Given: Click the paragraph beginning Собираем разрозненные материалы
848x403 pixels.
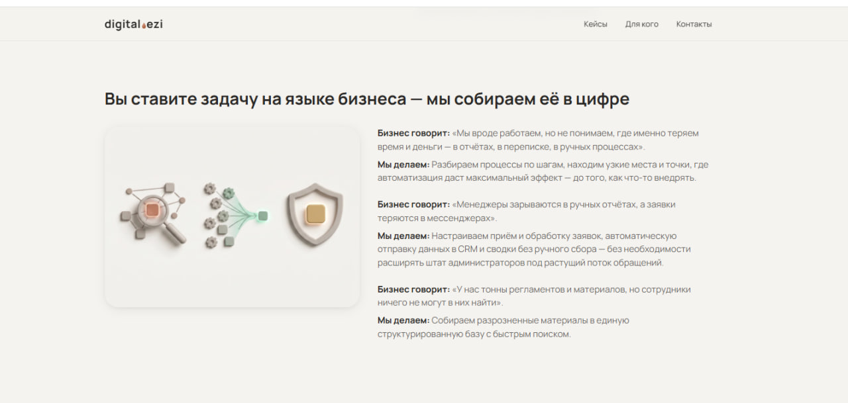Looking at the screenshot, I should (503, 327).
